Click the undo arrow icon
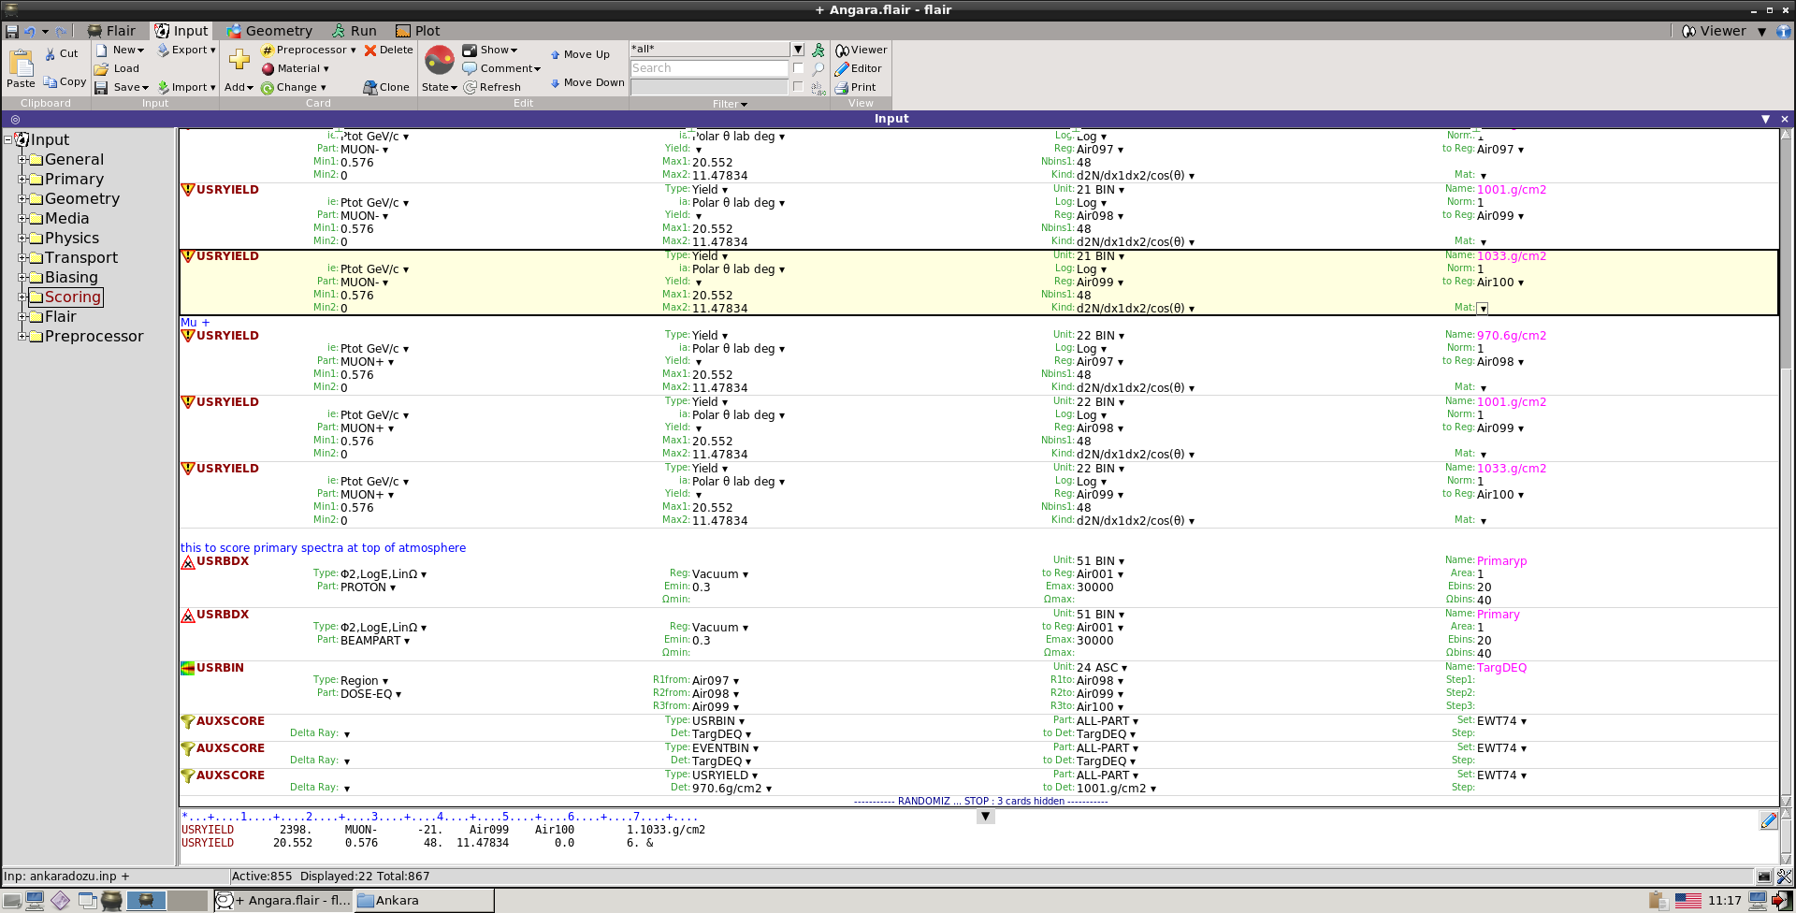The height and width of the screenshot is (913, 1796). 29,32
